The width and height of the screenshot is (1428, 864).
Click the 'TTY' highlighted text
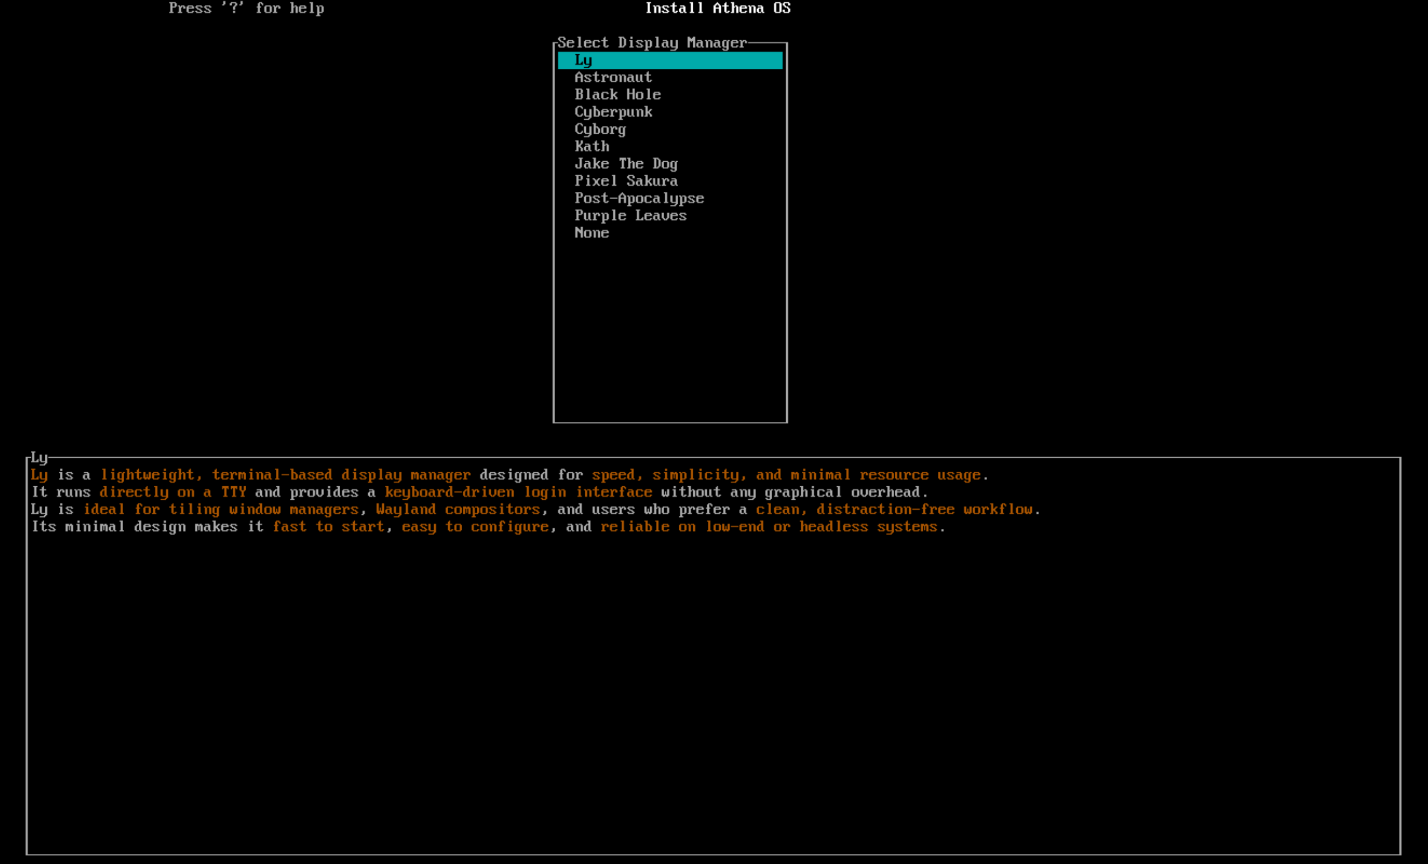point(233,491)
